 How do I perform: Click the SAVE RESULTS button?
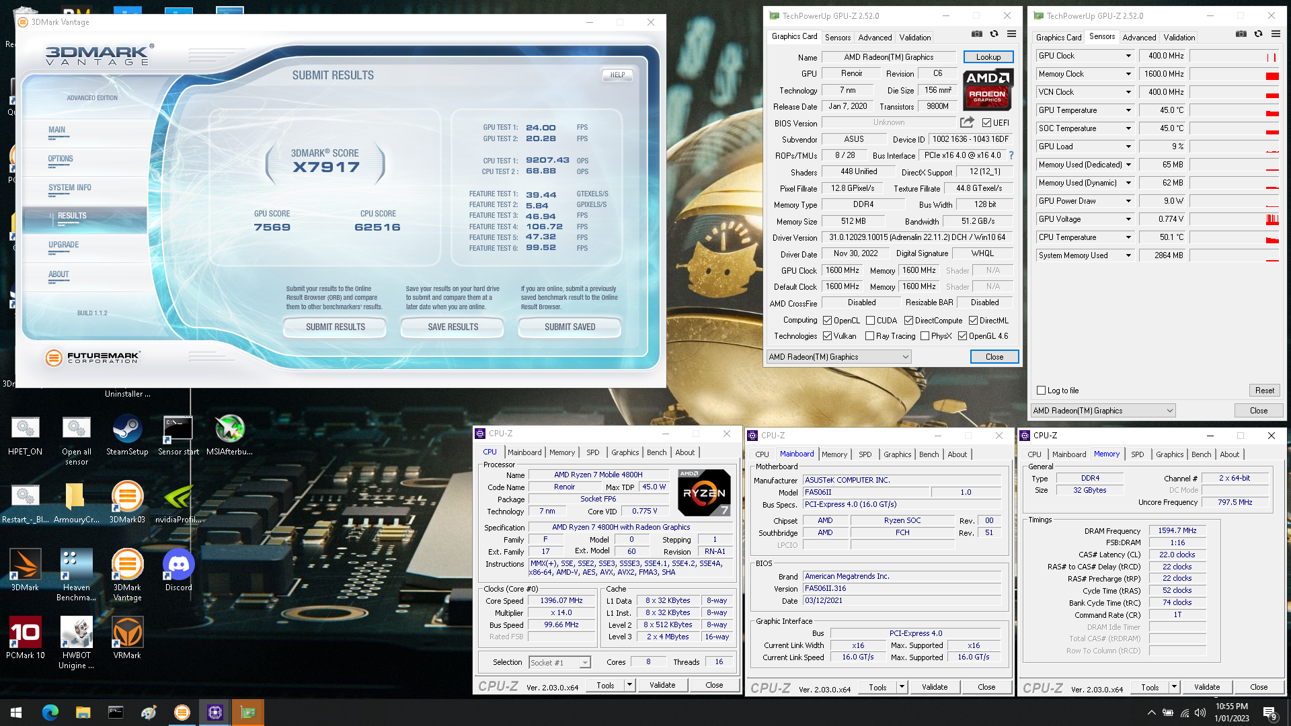453,327
